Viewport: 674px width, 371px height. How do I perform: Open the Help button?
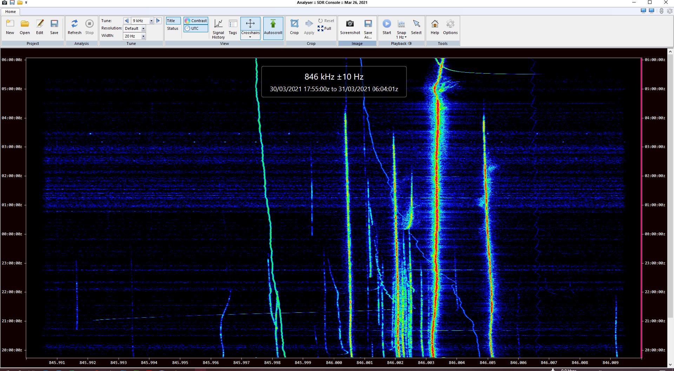[x=435, y=27]
